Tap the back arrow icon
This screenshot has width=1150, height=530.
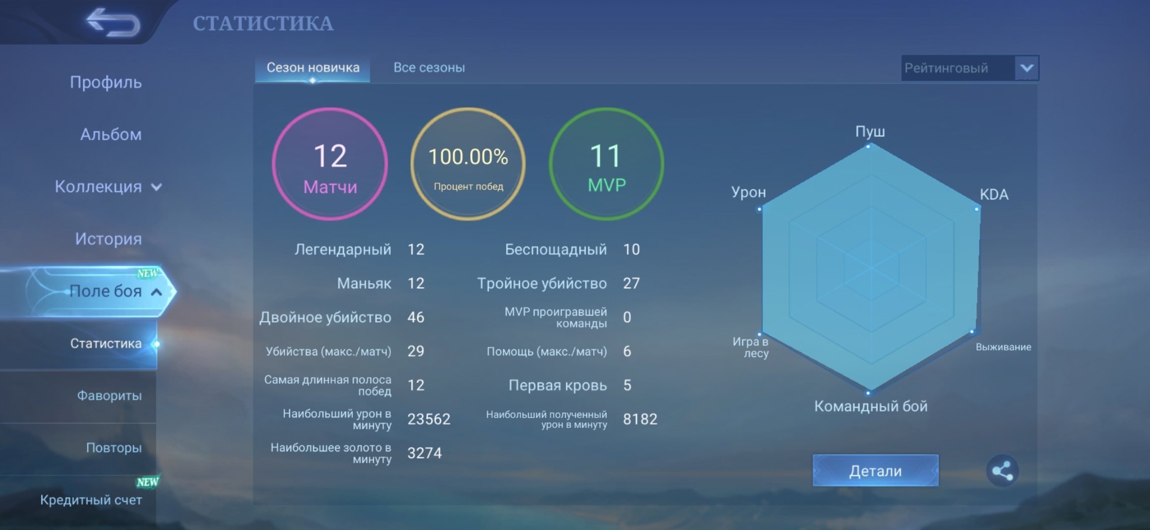pos(114,23)
